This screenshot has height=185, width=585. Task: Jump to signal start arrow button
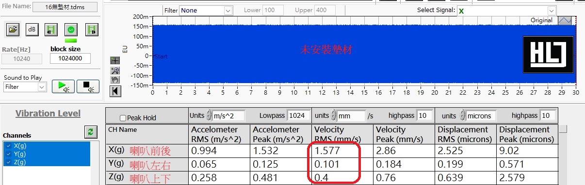(115, 91)
